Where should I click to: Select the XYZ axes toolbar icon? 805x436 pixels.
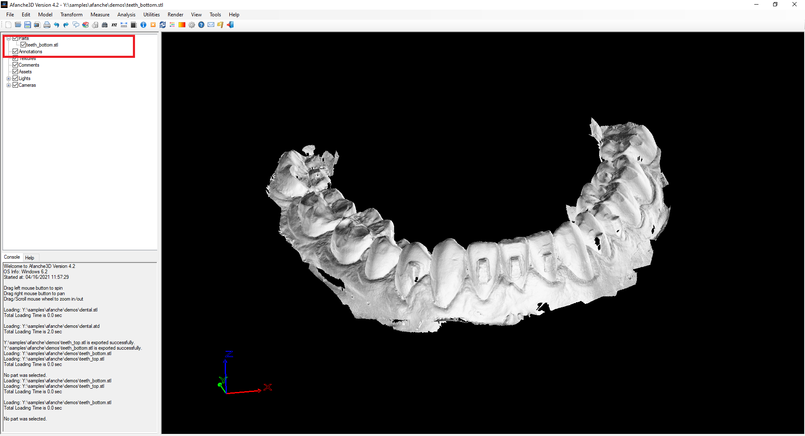[x=114, y=25]
